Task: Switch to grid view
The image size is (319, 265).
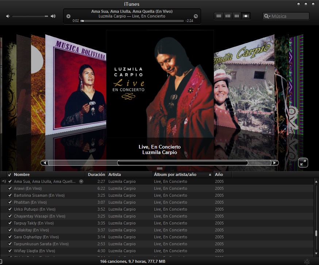Action: (237, 16)
